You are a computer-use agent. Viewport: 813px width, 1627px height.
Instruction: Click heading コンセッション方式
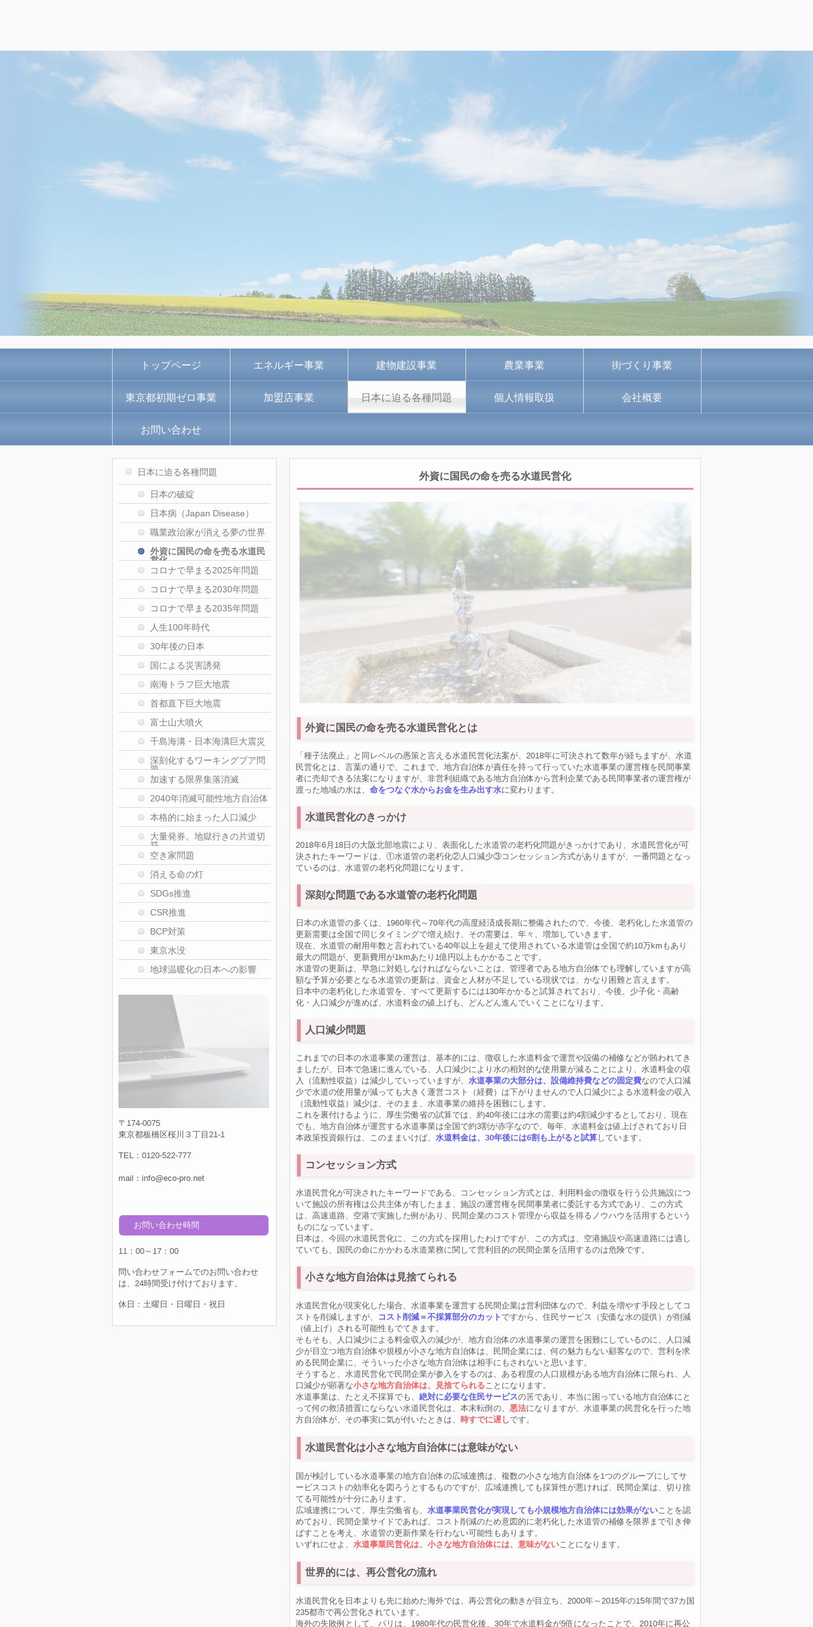[x=351, y=1165]
